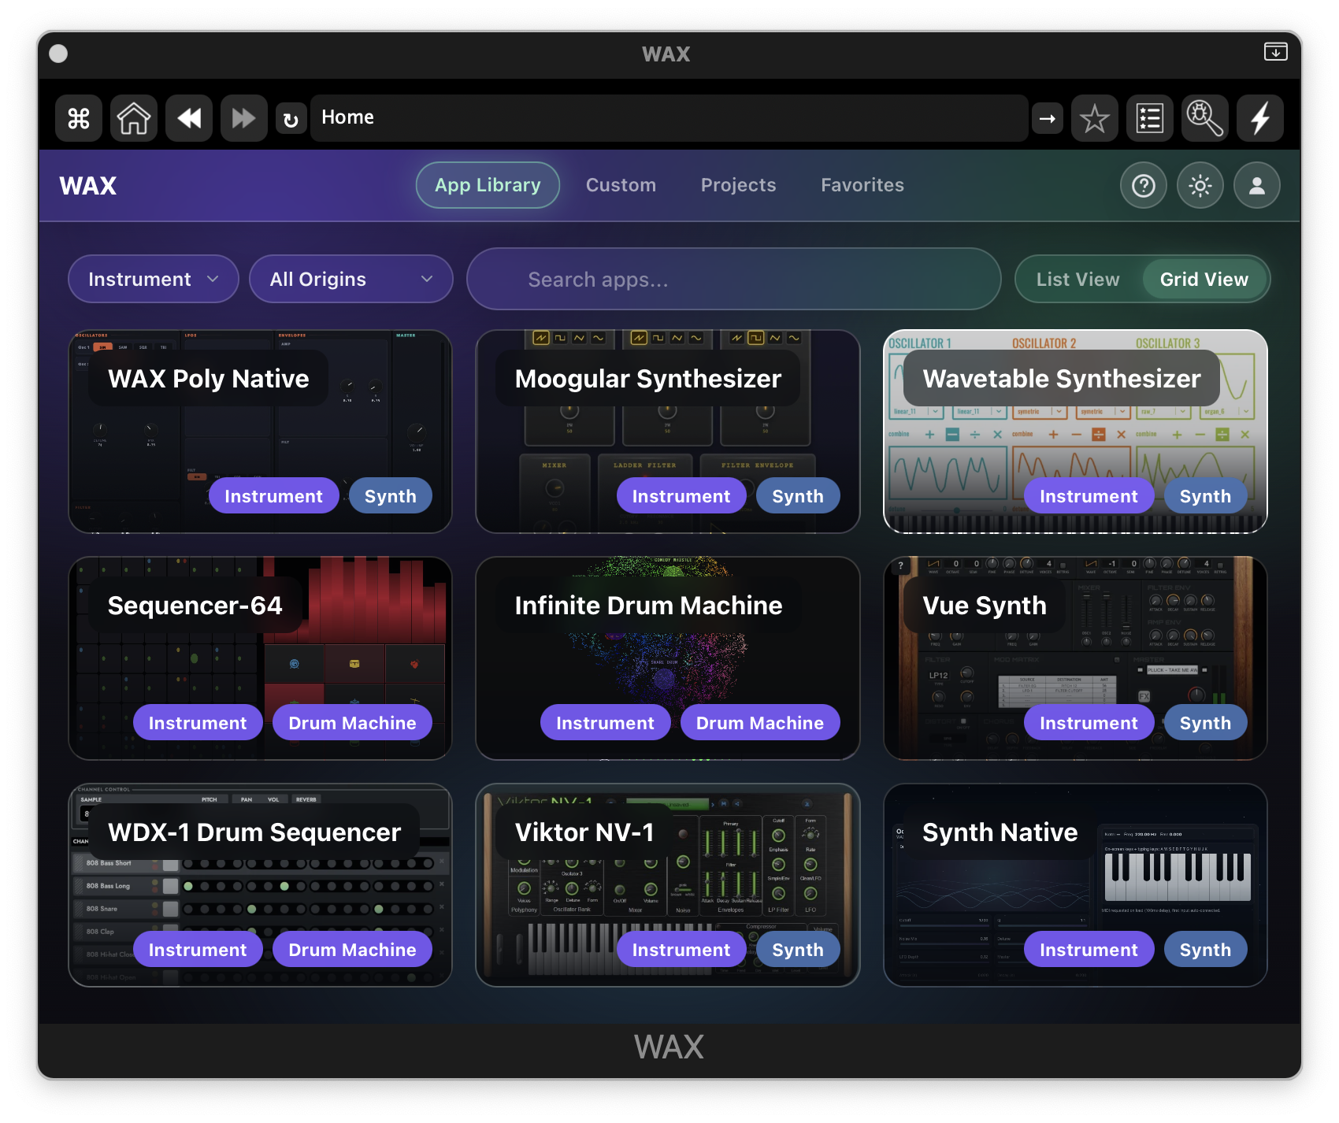Open WDX-1 Drum Sequencer card
Viewport: 1339px width, 1123px height.
260,885
